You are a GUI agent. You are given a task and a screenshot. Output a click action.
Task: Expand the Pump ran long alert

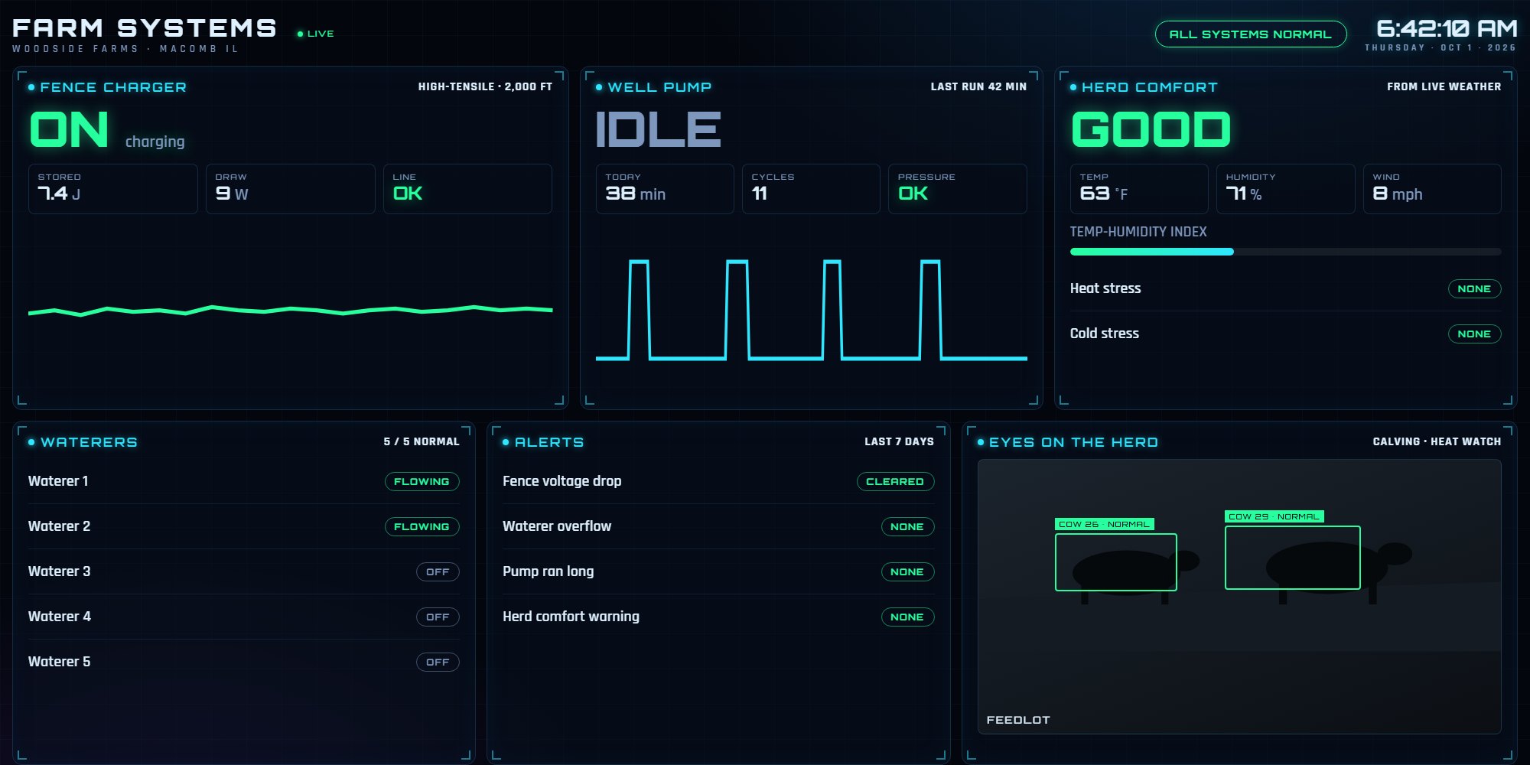[x=718, y=571]
